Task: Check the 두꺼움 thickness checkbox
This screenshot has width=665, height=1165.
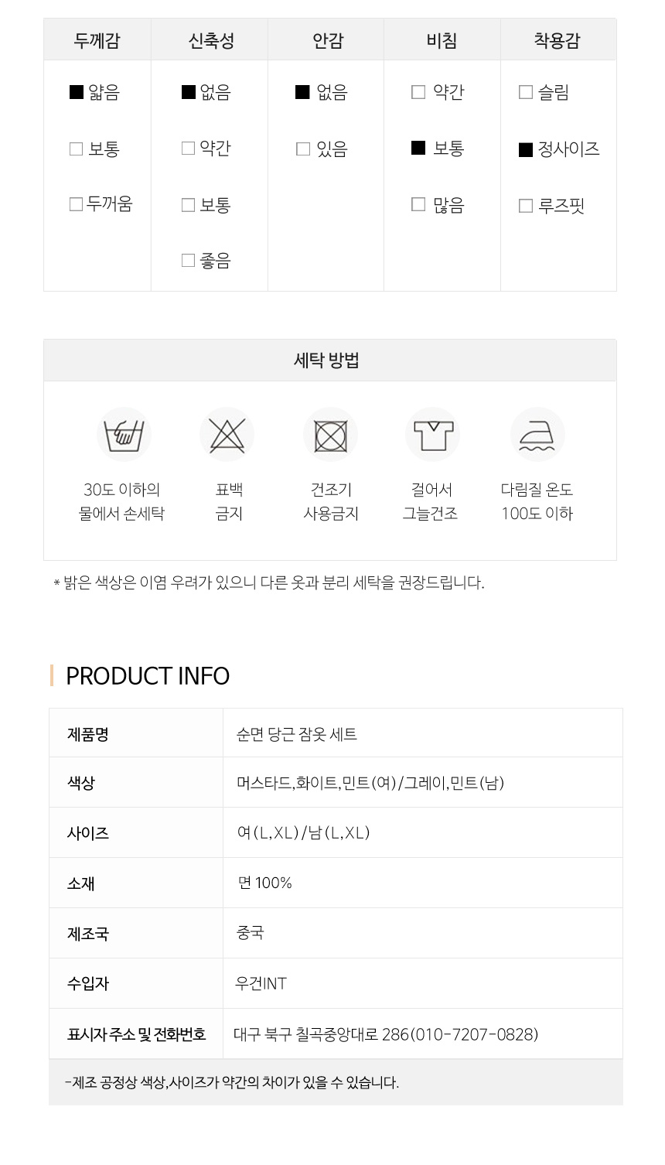Action: click(x=76, y=204)
